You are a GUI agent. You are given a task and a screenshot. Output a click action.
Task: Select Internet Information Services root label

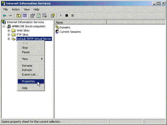pos(25,22)
